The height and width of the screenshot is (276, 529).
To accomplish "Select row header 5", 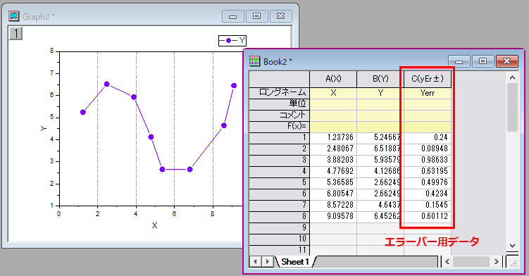I will (x=279, y=182).
